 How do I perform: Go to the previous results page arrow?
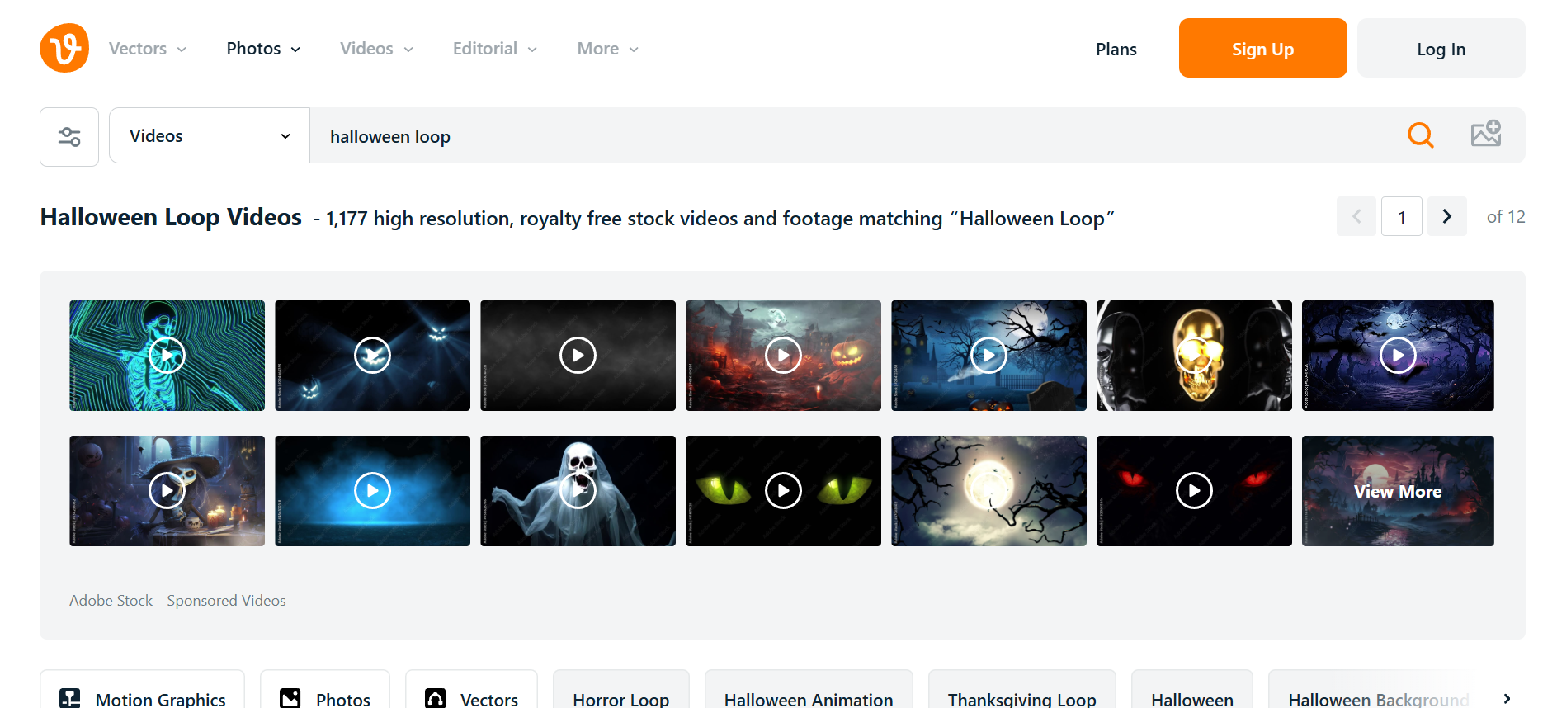pyautogui.click(x=1356, y=216)
